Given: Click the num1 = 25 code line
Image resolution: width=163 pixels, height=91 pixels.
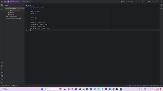Looking at the screenshot, I should (33, 17).
